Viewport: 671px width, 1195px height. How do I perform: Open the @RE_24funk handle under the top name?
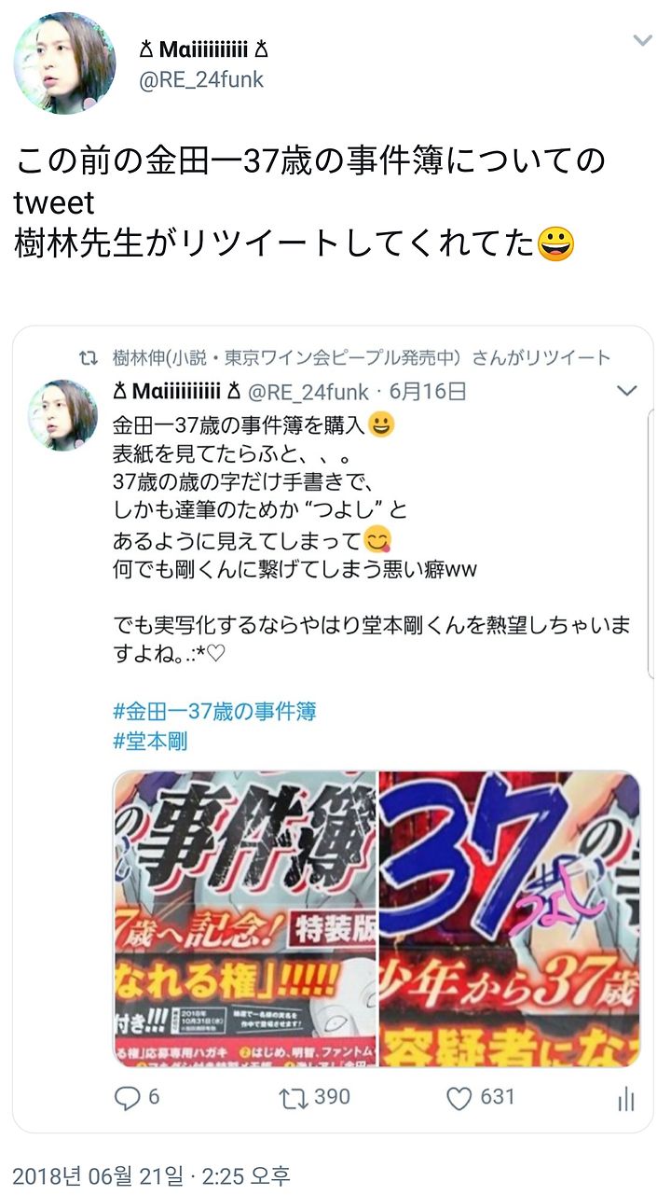[201, 80]
